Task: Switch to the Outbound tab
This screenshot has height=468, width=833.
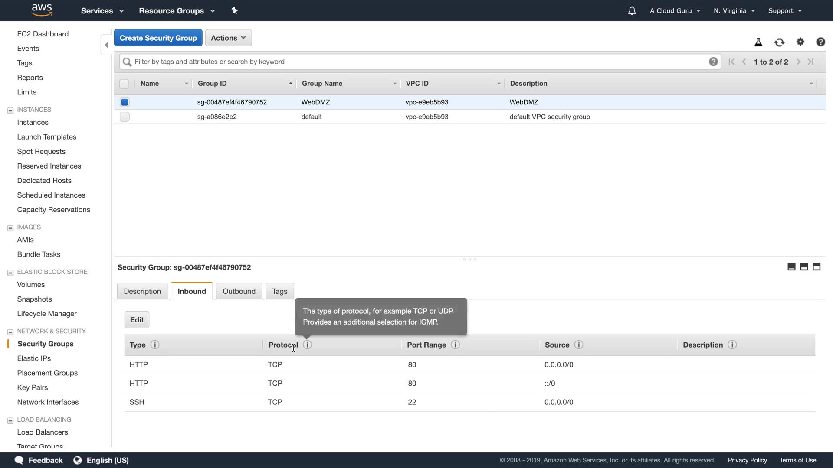Action: (x=239, y=291)
